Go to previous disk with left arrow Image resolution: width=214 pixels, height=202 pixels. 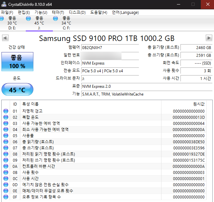pyautogui.click(x=5, y=38)
